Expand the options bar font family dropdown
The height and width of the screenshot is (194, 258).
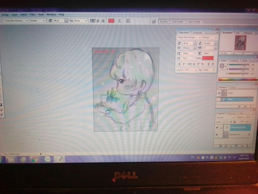26,21
